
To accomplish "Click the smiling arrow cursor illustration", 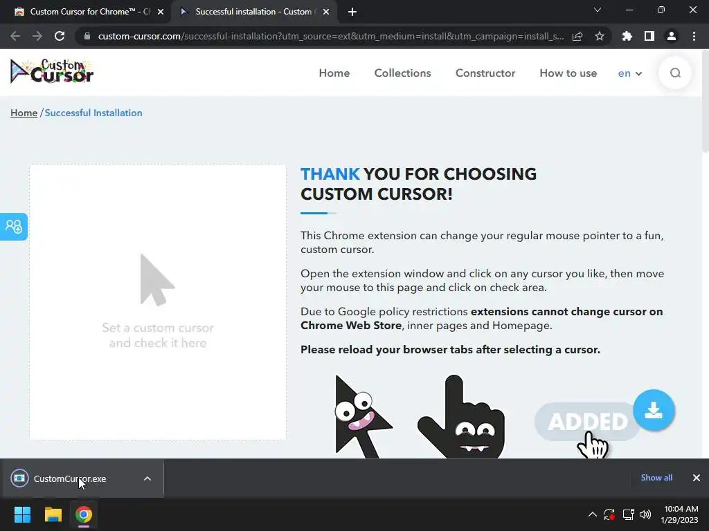I will 363,417.
